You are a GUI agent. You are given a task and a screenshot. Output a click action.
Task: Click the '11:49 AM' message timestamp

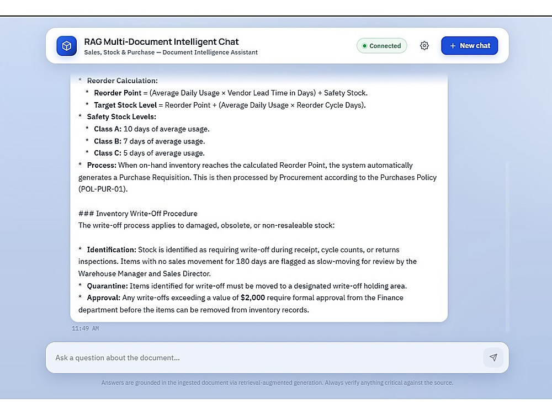pyautogui.click(x=85, y=328)
